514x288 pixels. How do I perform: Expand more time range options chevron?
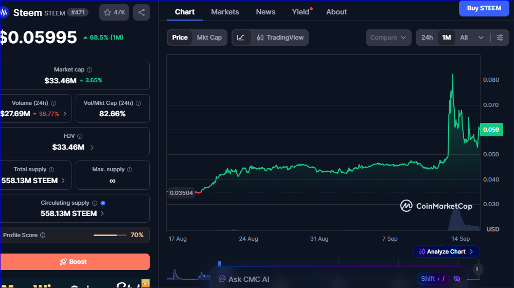[x=481, y=38]
